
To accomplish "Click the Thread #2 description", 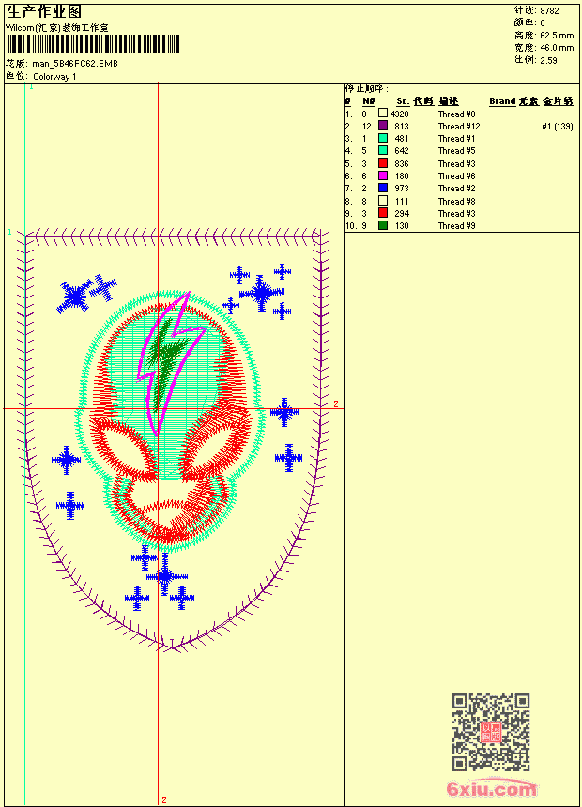I will click(x=457, y=189).
